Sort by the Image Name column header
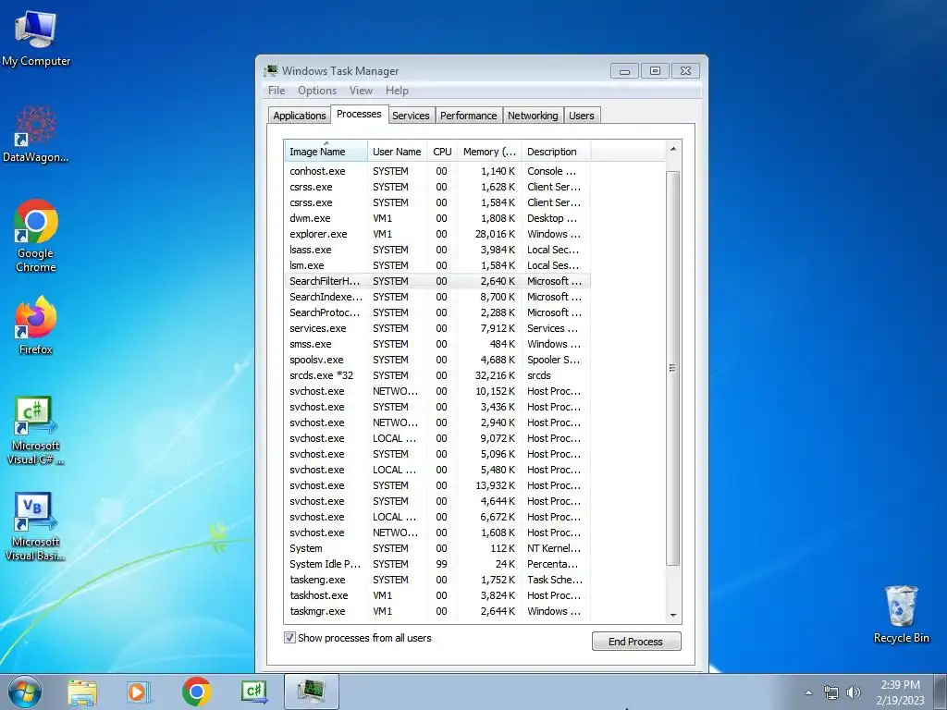 pyautogui.click(x=326, y=152)
